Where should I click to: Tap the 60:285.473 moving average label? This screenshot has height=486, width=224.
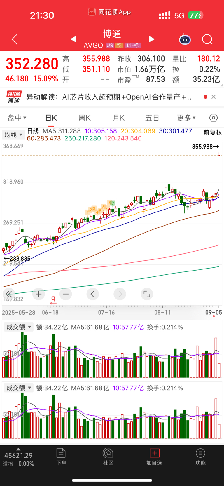[44, 138]
